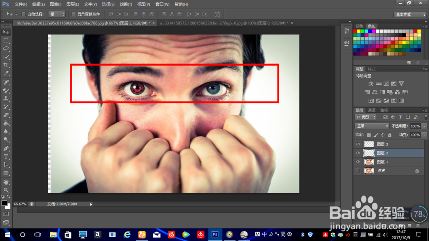The image size is (429, 241).
Task: Open the 基本功能 workspace dropdown
Action: tap(410, 15)
